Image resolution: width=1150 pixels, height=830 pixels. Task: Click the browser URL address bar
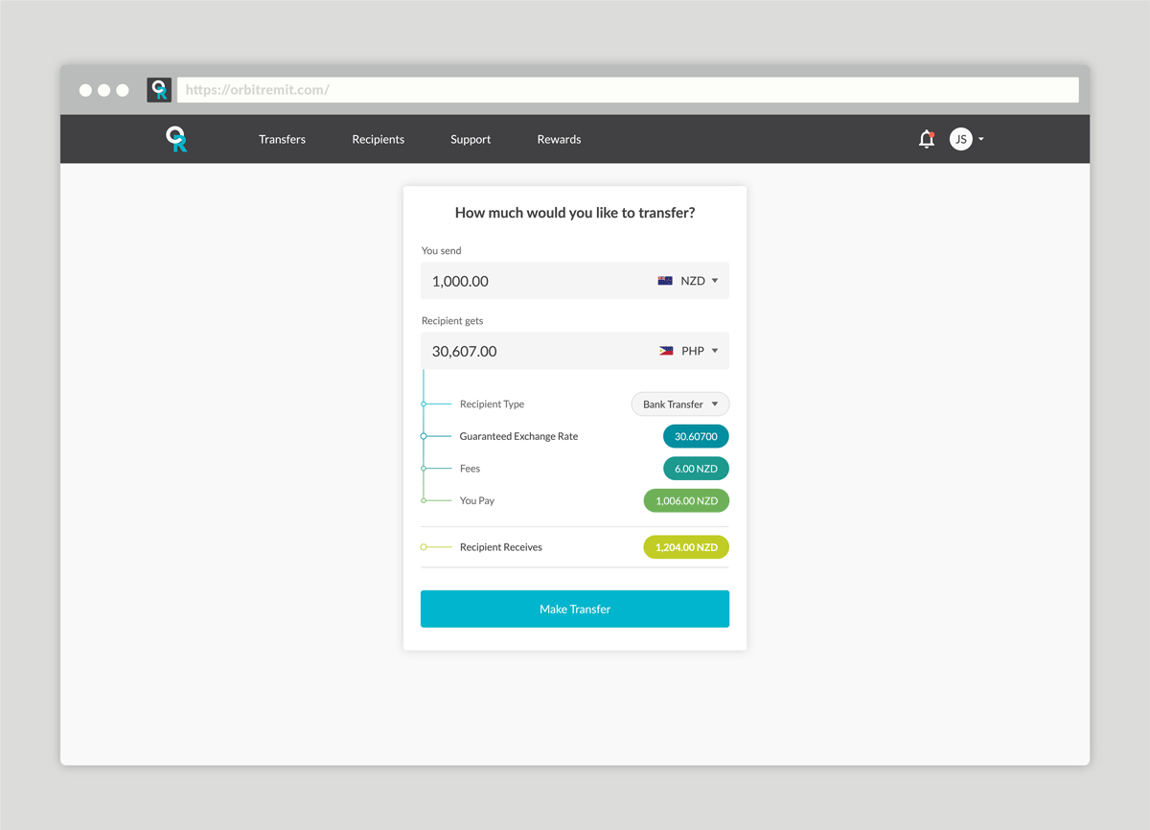[x=628, y=90]
